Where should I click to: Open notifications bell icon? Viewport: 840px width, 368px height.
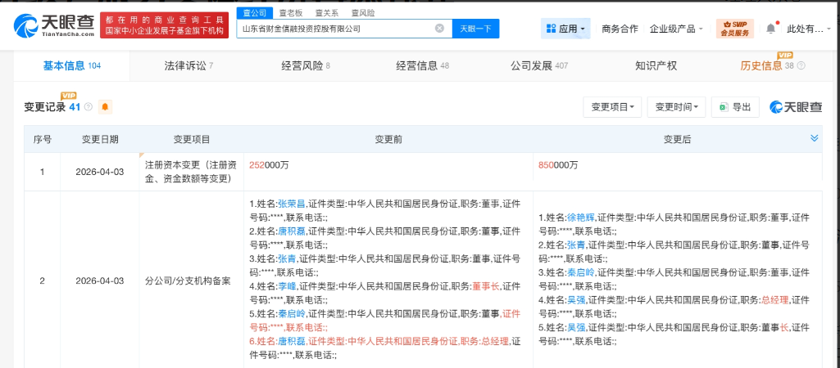(x=770, y=29)
